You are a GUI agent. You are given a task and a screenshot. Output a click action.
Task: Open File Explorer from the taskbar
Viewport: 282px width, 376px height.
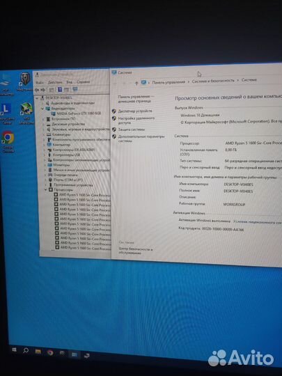pyautogui.click(x=38, y=352)
